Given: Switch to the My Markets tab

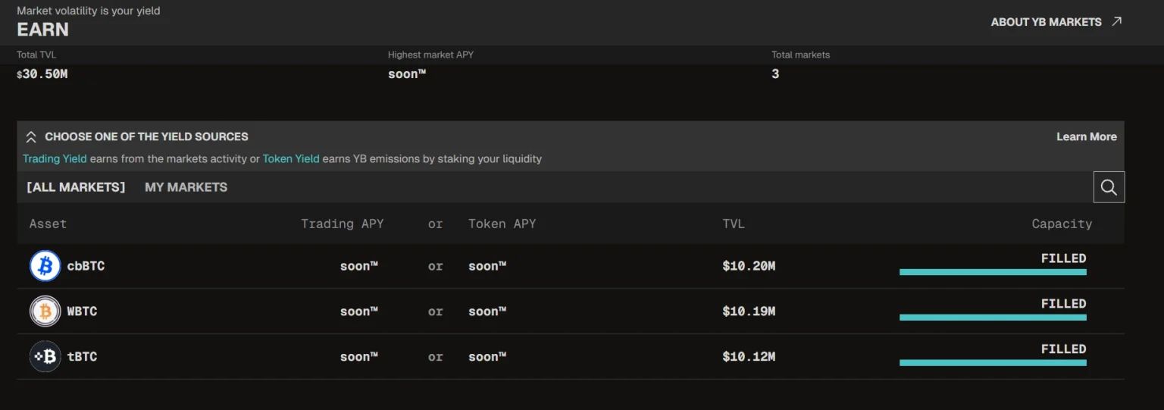Looking at the screenshot, I should tap(186, 187).
